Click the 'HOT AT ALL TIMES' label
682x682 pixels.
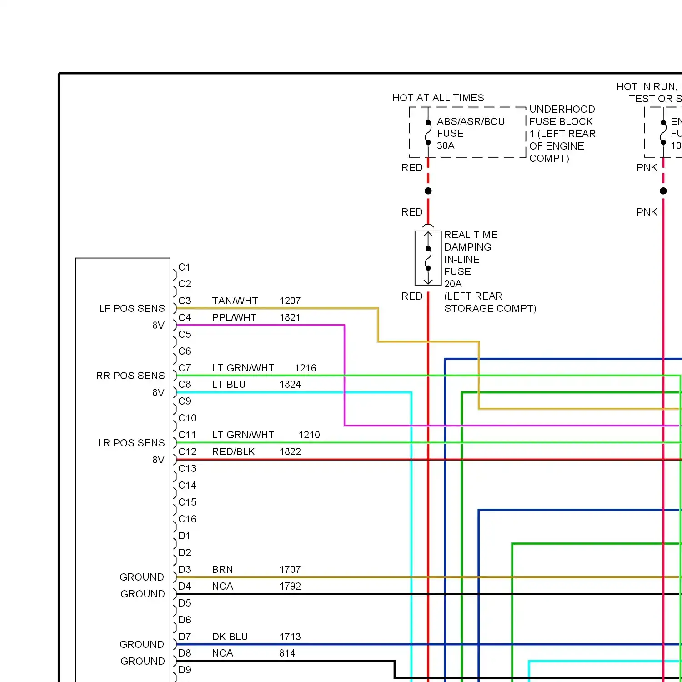coord(438,98)
